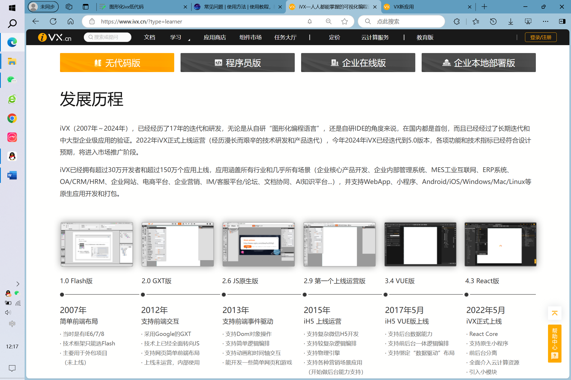Open the tab actions menu icon
Viewport: 571px width, 380px height.
(x=86, y=7)
